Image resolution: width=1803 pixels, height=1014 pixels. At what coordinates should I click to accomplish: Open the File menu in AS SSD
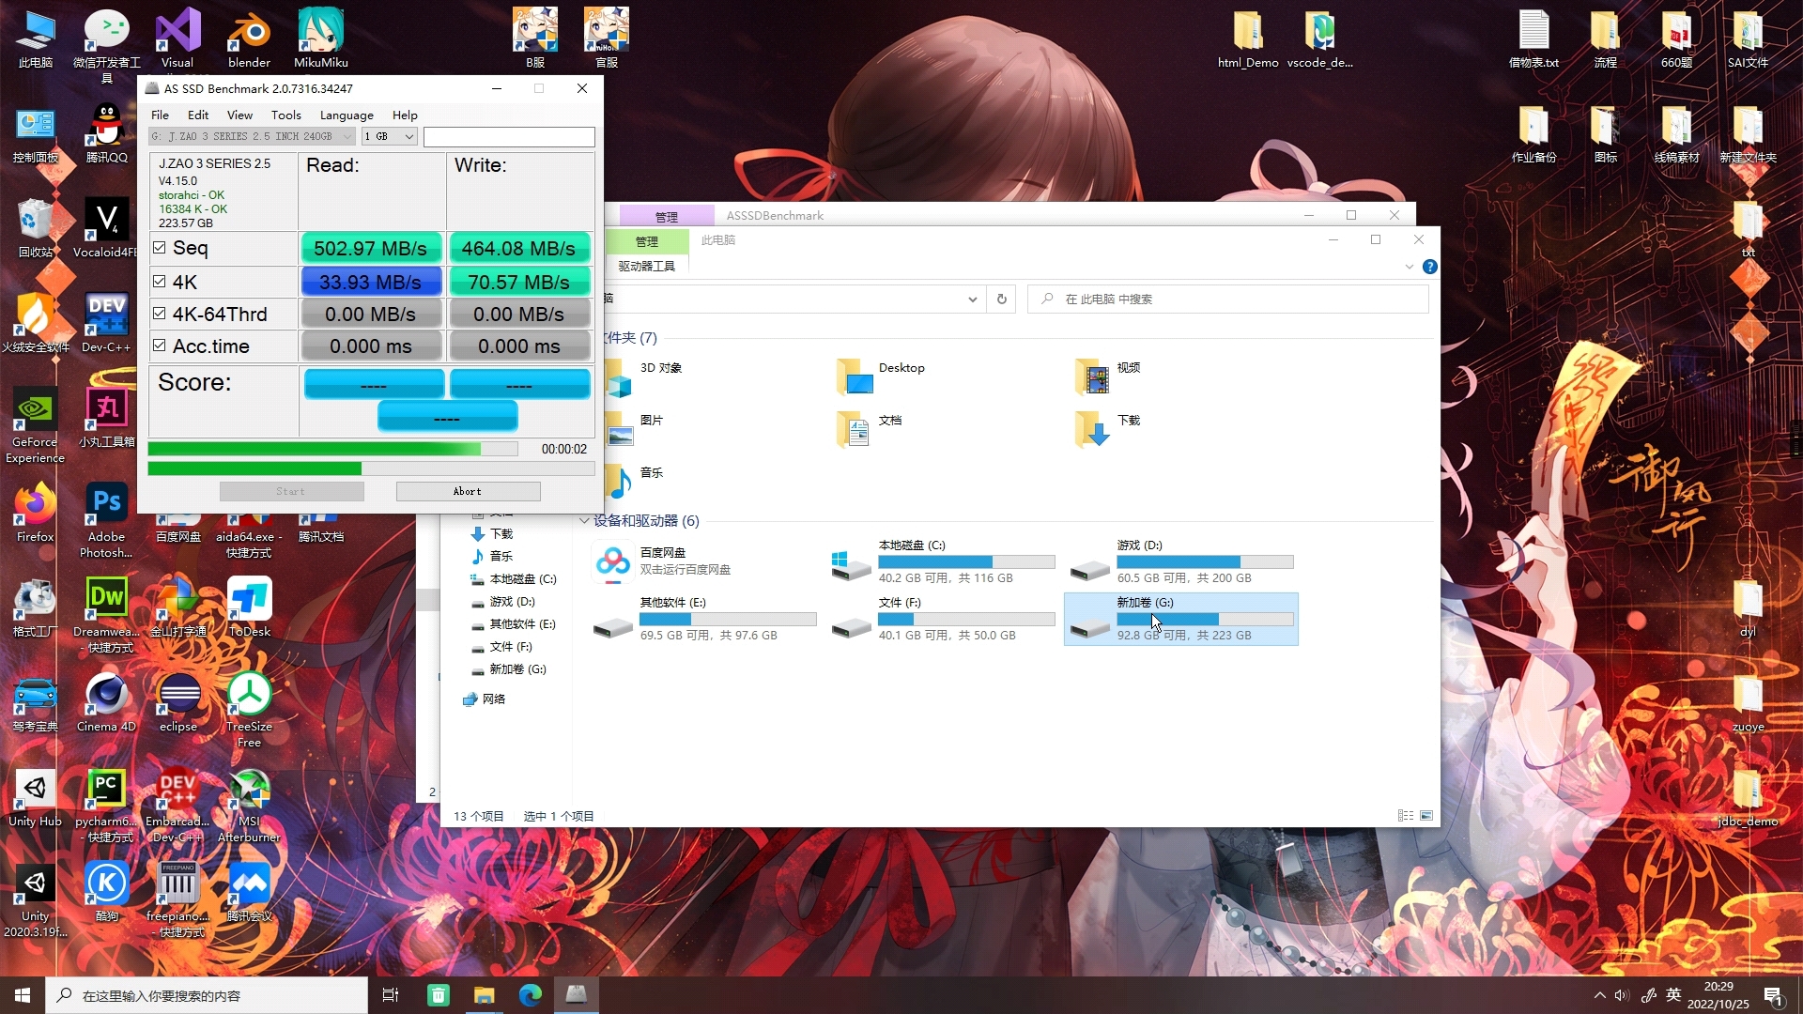coord(161,115)
